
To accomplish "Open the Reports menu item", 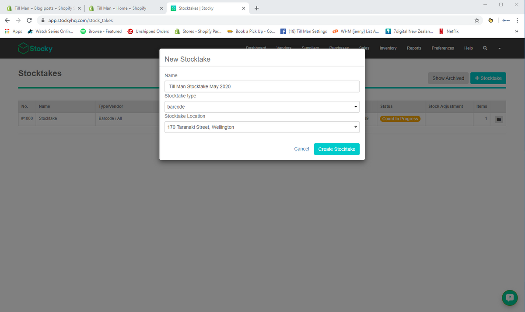I will coord(414,48).
